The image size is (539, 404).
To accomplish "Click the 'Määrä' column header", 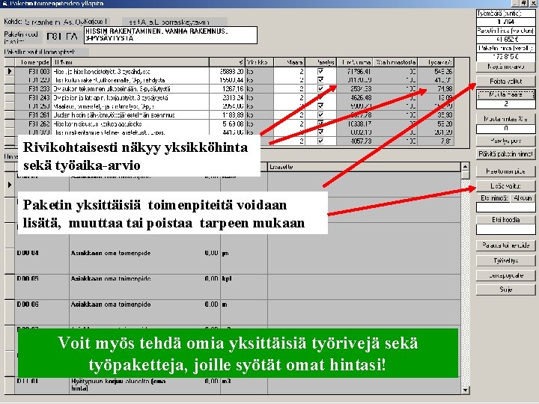I will [x=290, y=62].
